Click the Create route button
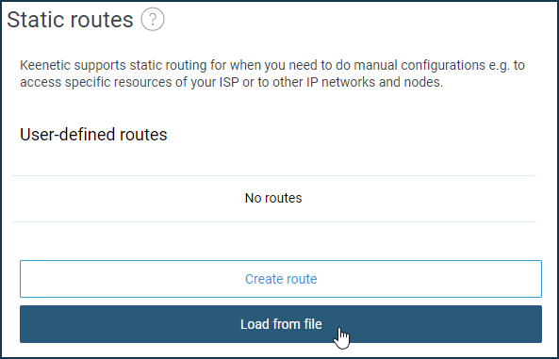Viewport: 559px width, 359px height. pyautogui.click(x=281, y=279)
